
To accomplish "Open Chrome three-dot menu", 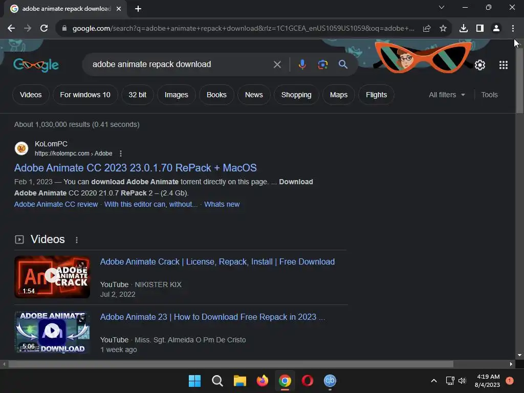I will coord(513,29).
